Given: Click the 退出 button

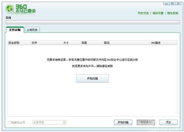Looking at the screenshot, I should pyautogui.click(x=169, y=122).
